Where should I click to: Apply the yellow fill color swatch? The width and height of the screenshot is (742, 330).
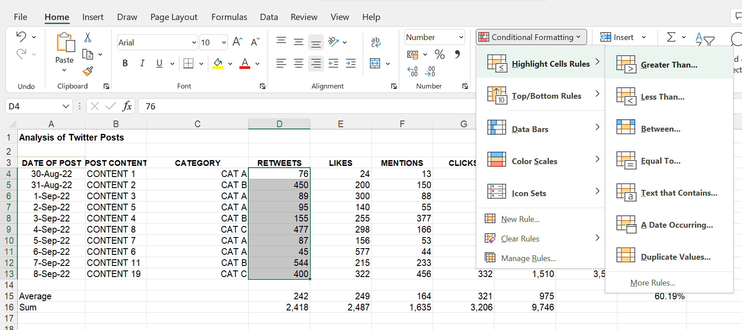[x=218, y=64]
